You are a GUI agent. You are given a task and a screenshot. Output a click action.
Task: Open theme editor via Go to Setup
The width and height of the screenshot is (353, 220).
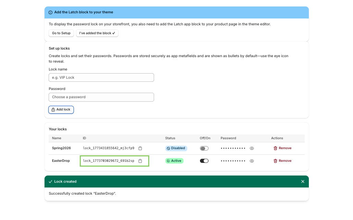[x=61, y=33]
